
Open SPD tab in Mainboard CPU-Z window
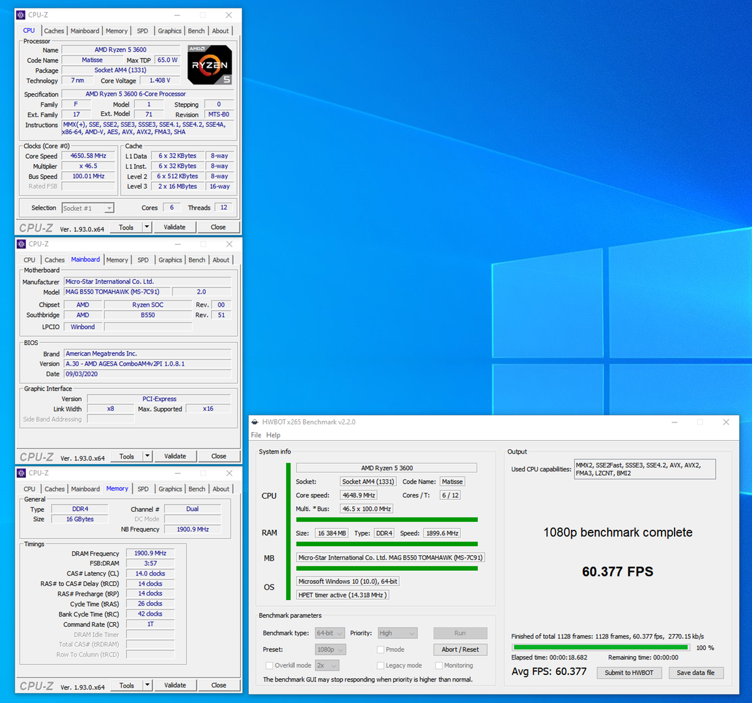[x=143, y=260]
